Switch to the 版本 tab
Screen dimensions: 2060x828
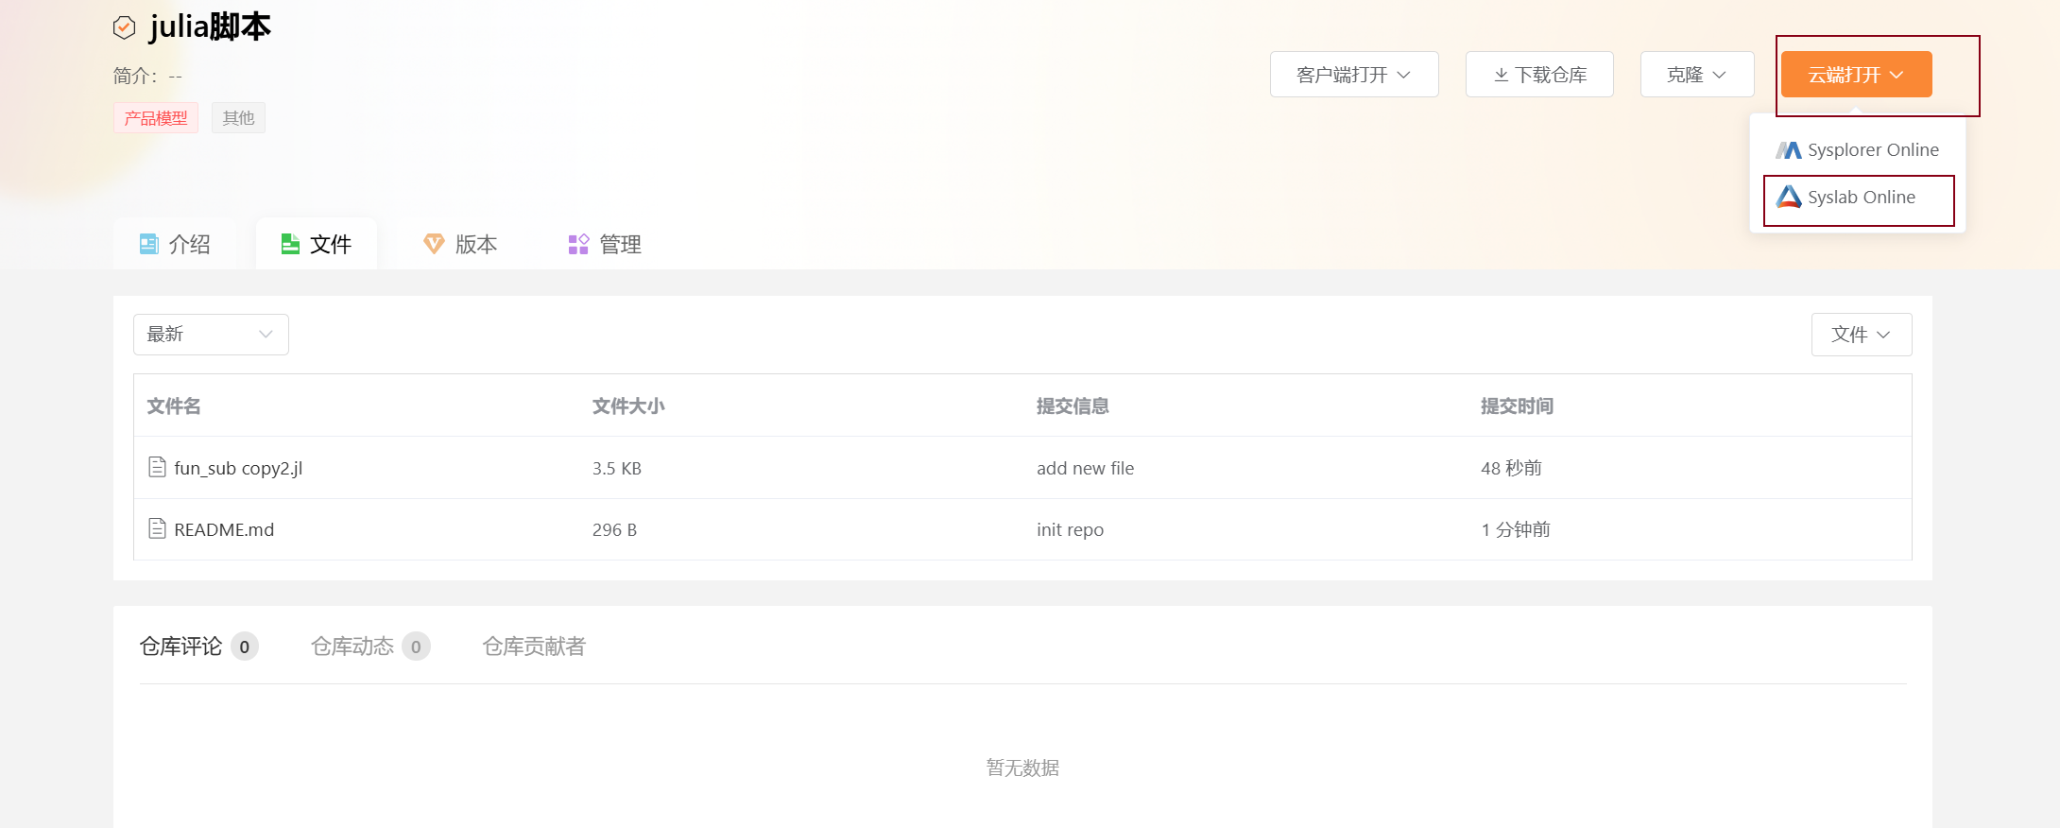[x=461, y=244]
